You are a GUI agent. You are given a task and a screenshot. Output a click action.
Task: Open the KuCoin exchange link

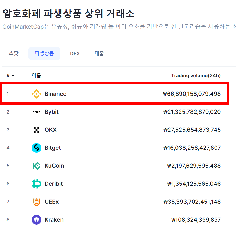point(54,166)
